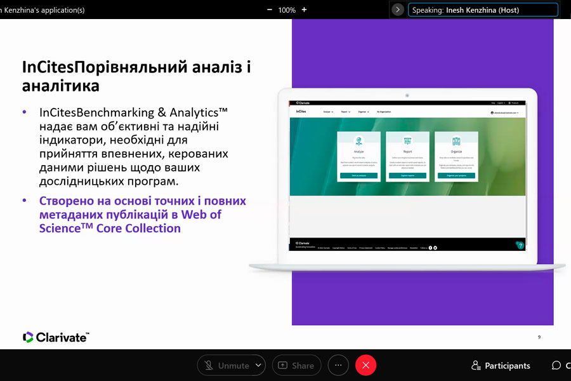Expand the speaker panel arrow

click(398, 10)
